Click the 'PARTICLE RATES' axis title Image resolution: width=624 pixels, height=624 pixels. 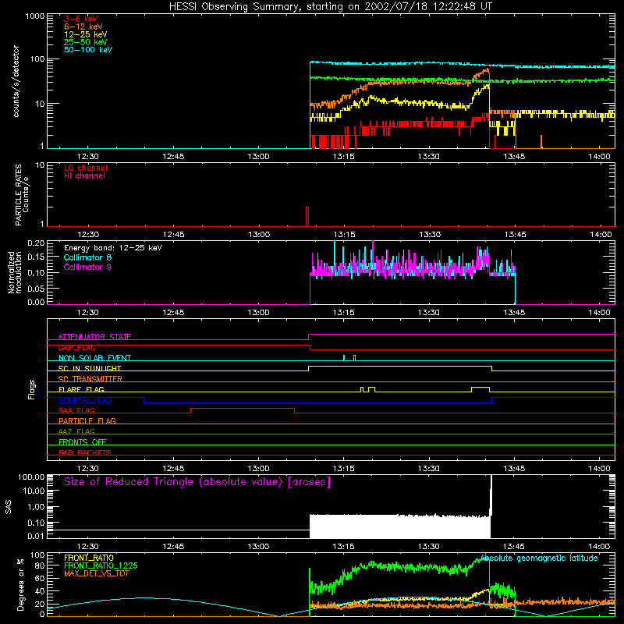pyautogui.click(x=18, y=195)
